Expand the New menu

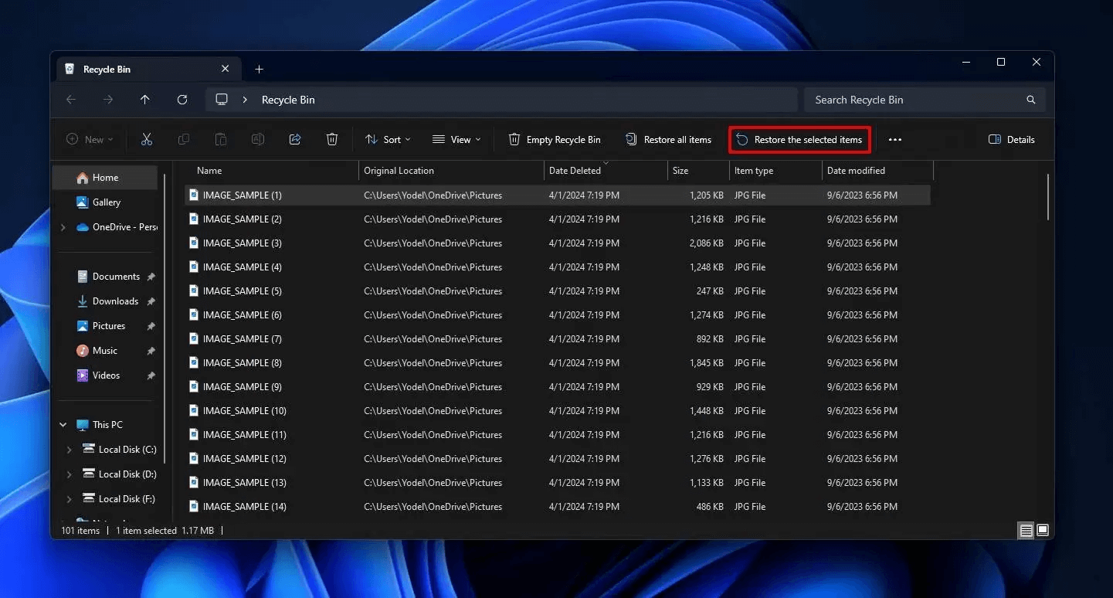pos(90,139)
